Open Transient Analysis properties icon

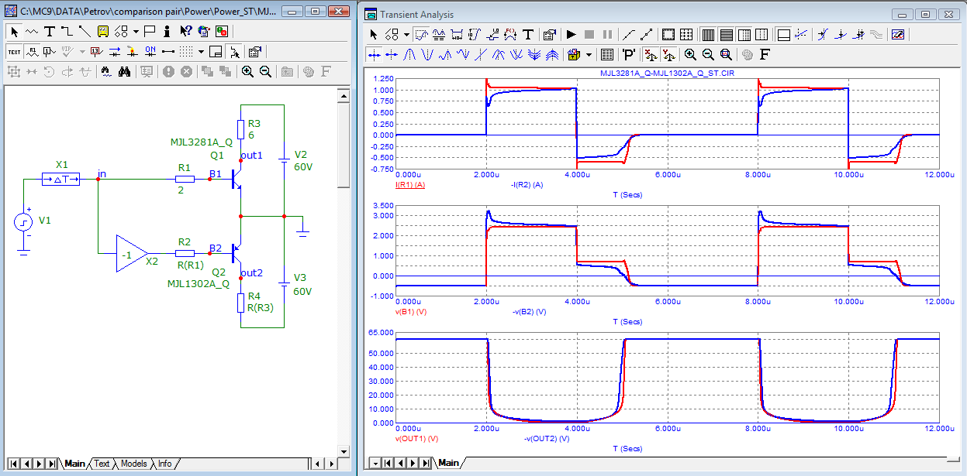549,34
